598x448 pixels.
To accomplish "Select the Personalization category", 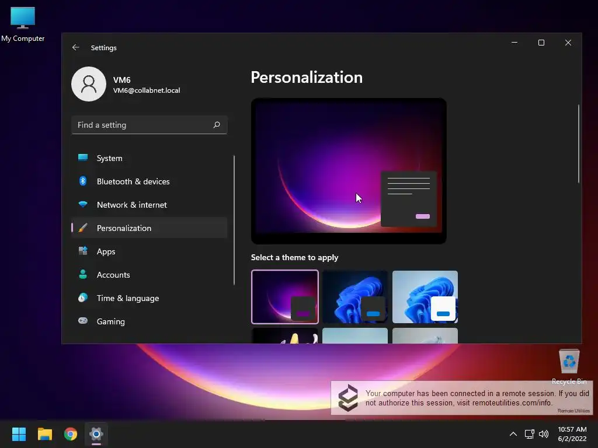I will 149,228.
